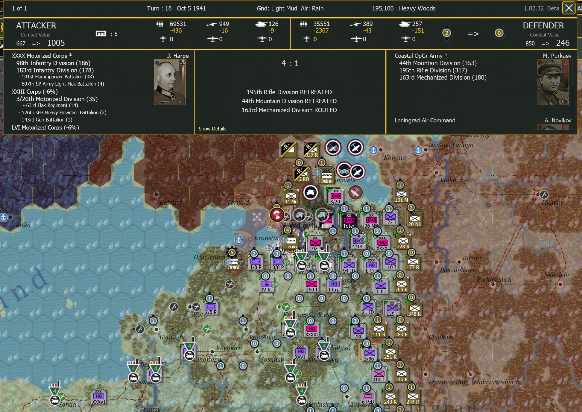Select the XXXXI HQ counter
The image size is (582, 412).
(311, 330)
